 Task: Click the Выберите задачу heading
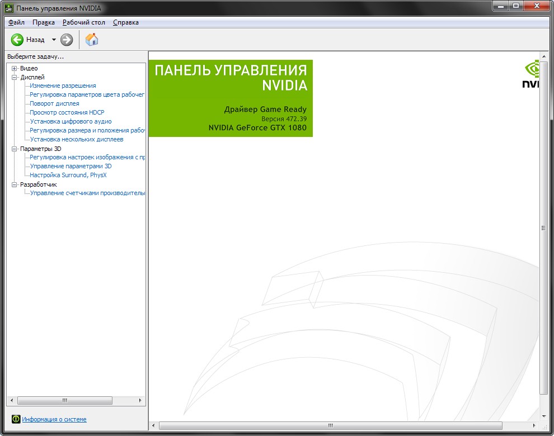coord(35,56)
